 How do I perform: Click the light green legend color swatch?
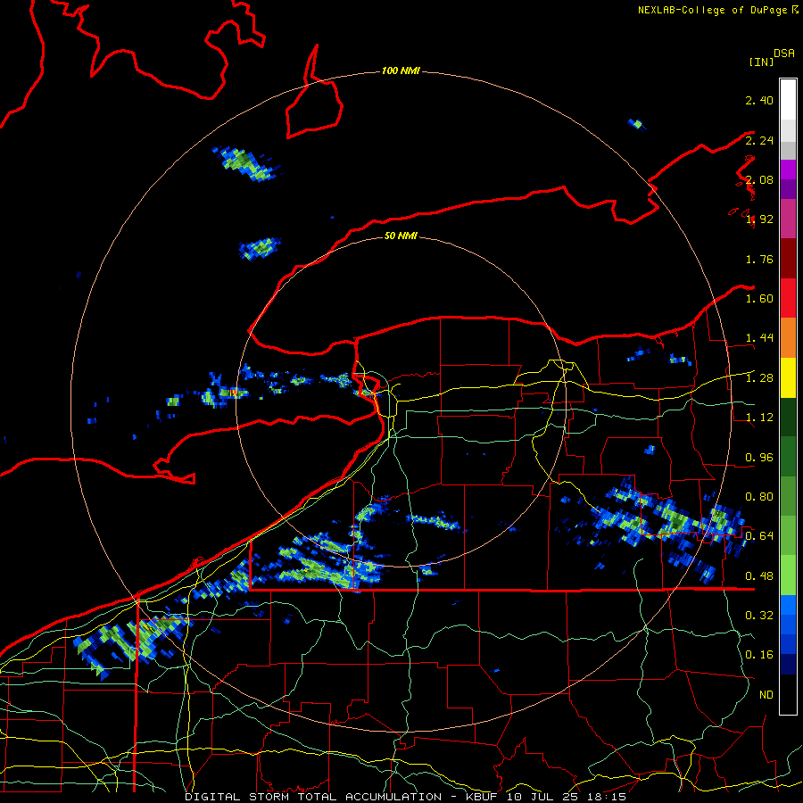(x=788, y=575)
